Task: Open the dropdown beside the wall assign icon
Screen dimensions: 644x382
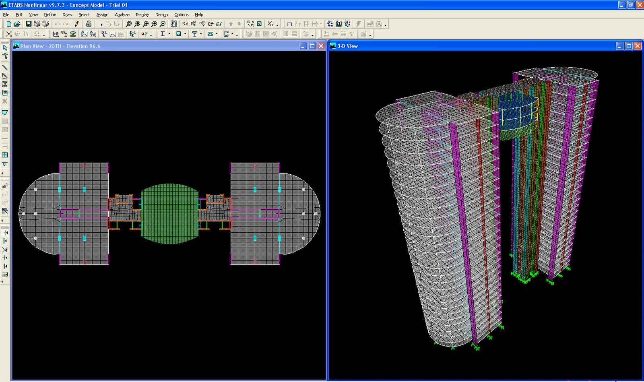Action: coord(185,34)
